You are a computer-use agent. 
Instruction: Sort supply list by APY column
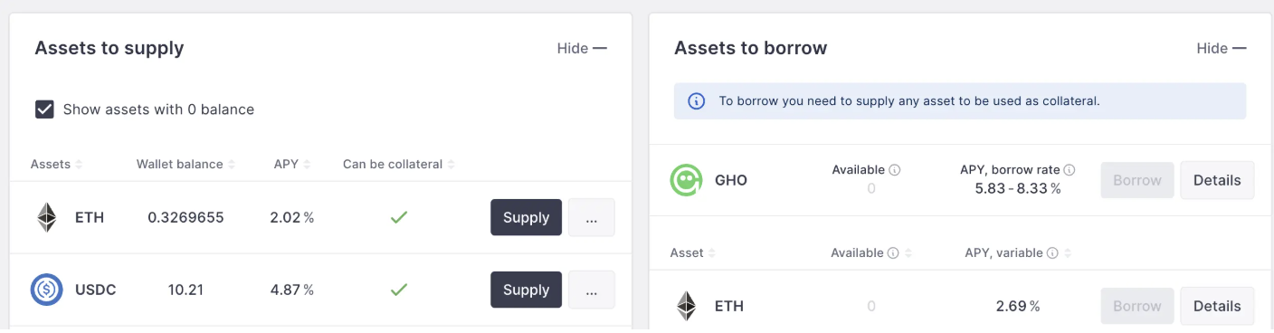pyautogui.click(x=291, y=164)
